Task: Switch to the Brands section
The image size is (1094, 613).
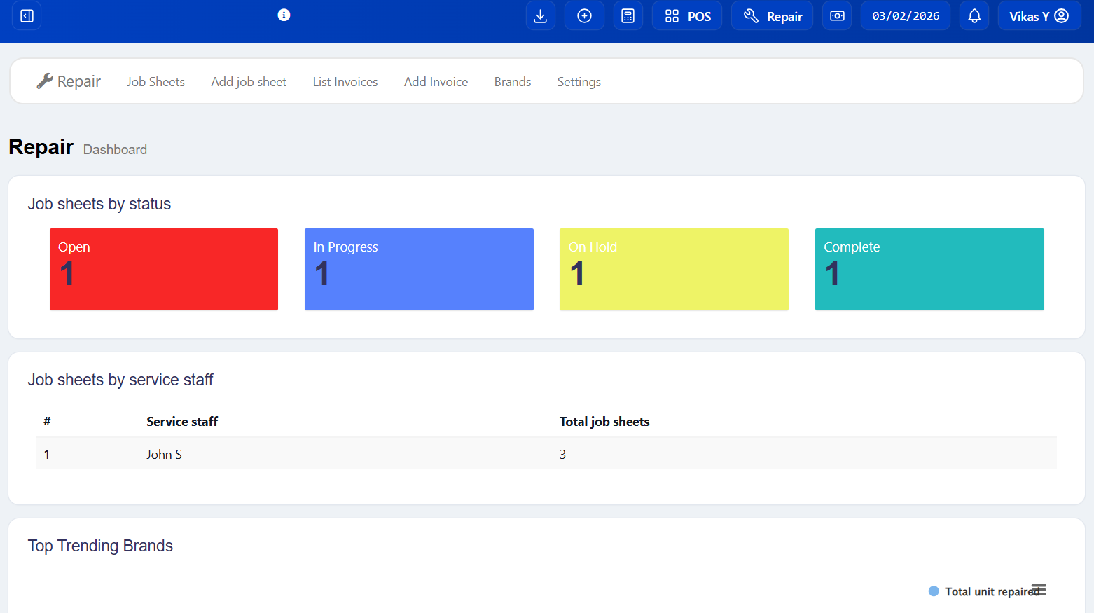Action: [x=512, y=81]
